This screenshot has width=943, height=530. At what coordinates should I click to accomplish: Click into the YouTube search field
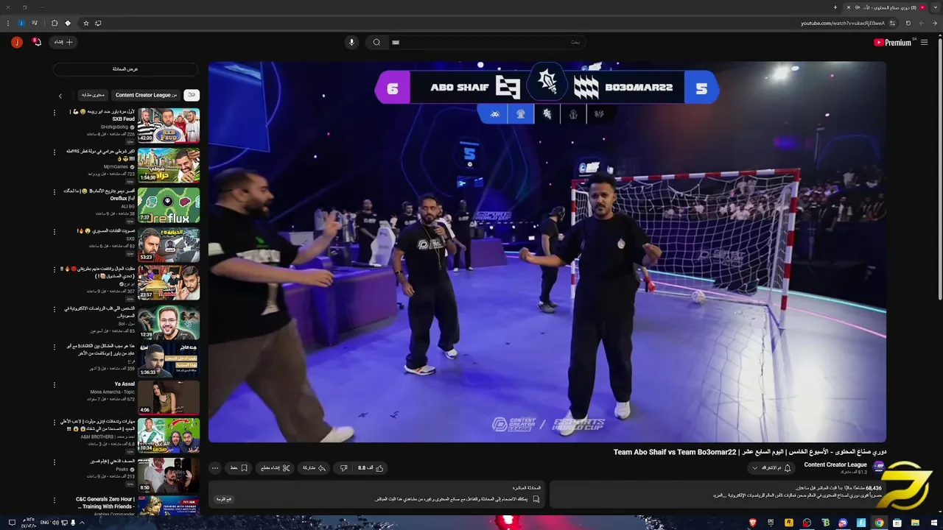[486, 42]
